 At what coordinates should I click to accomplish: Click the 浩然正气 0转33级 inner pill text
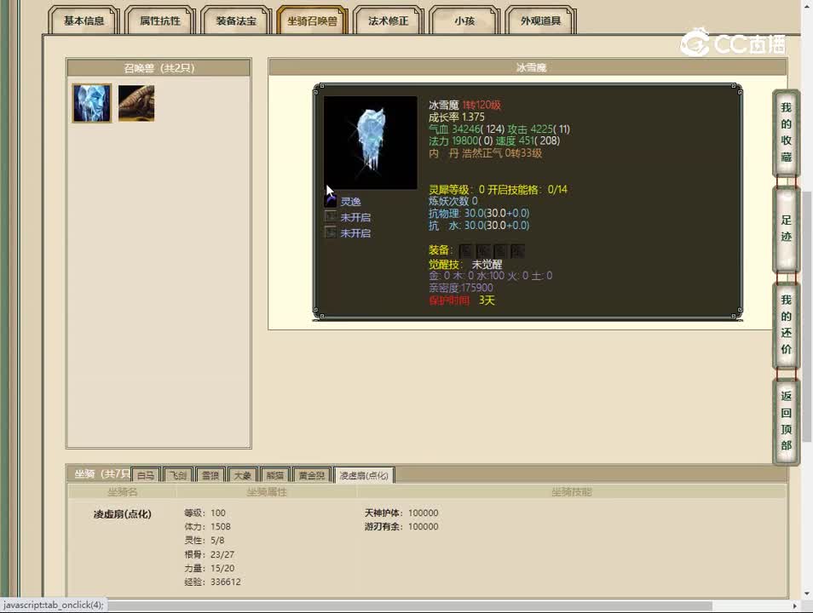(x=502, y=153)
